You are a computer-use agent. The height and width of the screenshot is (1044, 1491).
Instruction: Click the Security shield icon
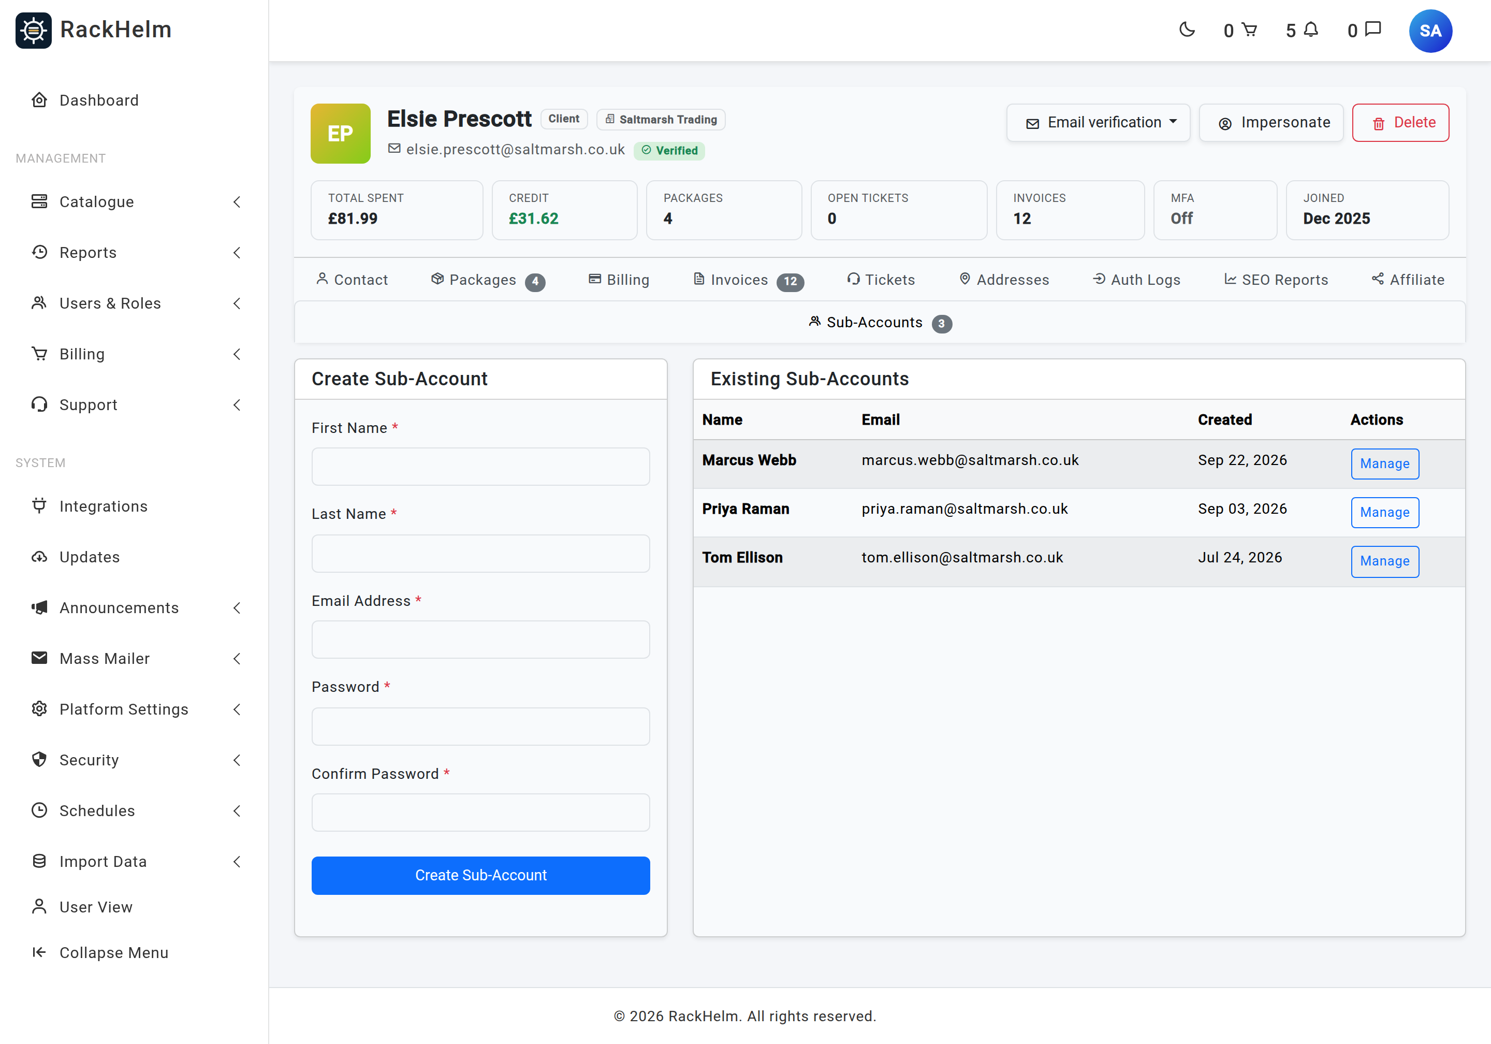pos(40,760)
